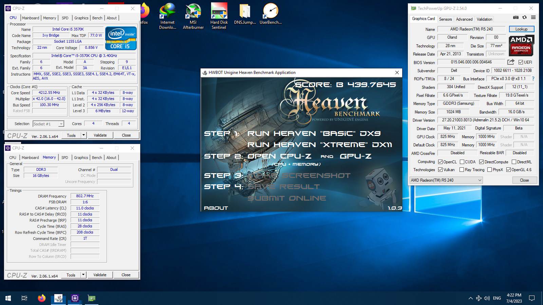Toggle the UEFI checkbox in GPU-Z
Screen dimensions: 543x305
521,62
